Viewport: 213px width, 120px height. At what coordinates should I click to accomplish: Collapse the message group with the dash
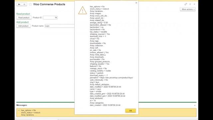tap(19, 110)
